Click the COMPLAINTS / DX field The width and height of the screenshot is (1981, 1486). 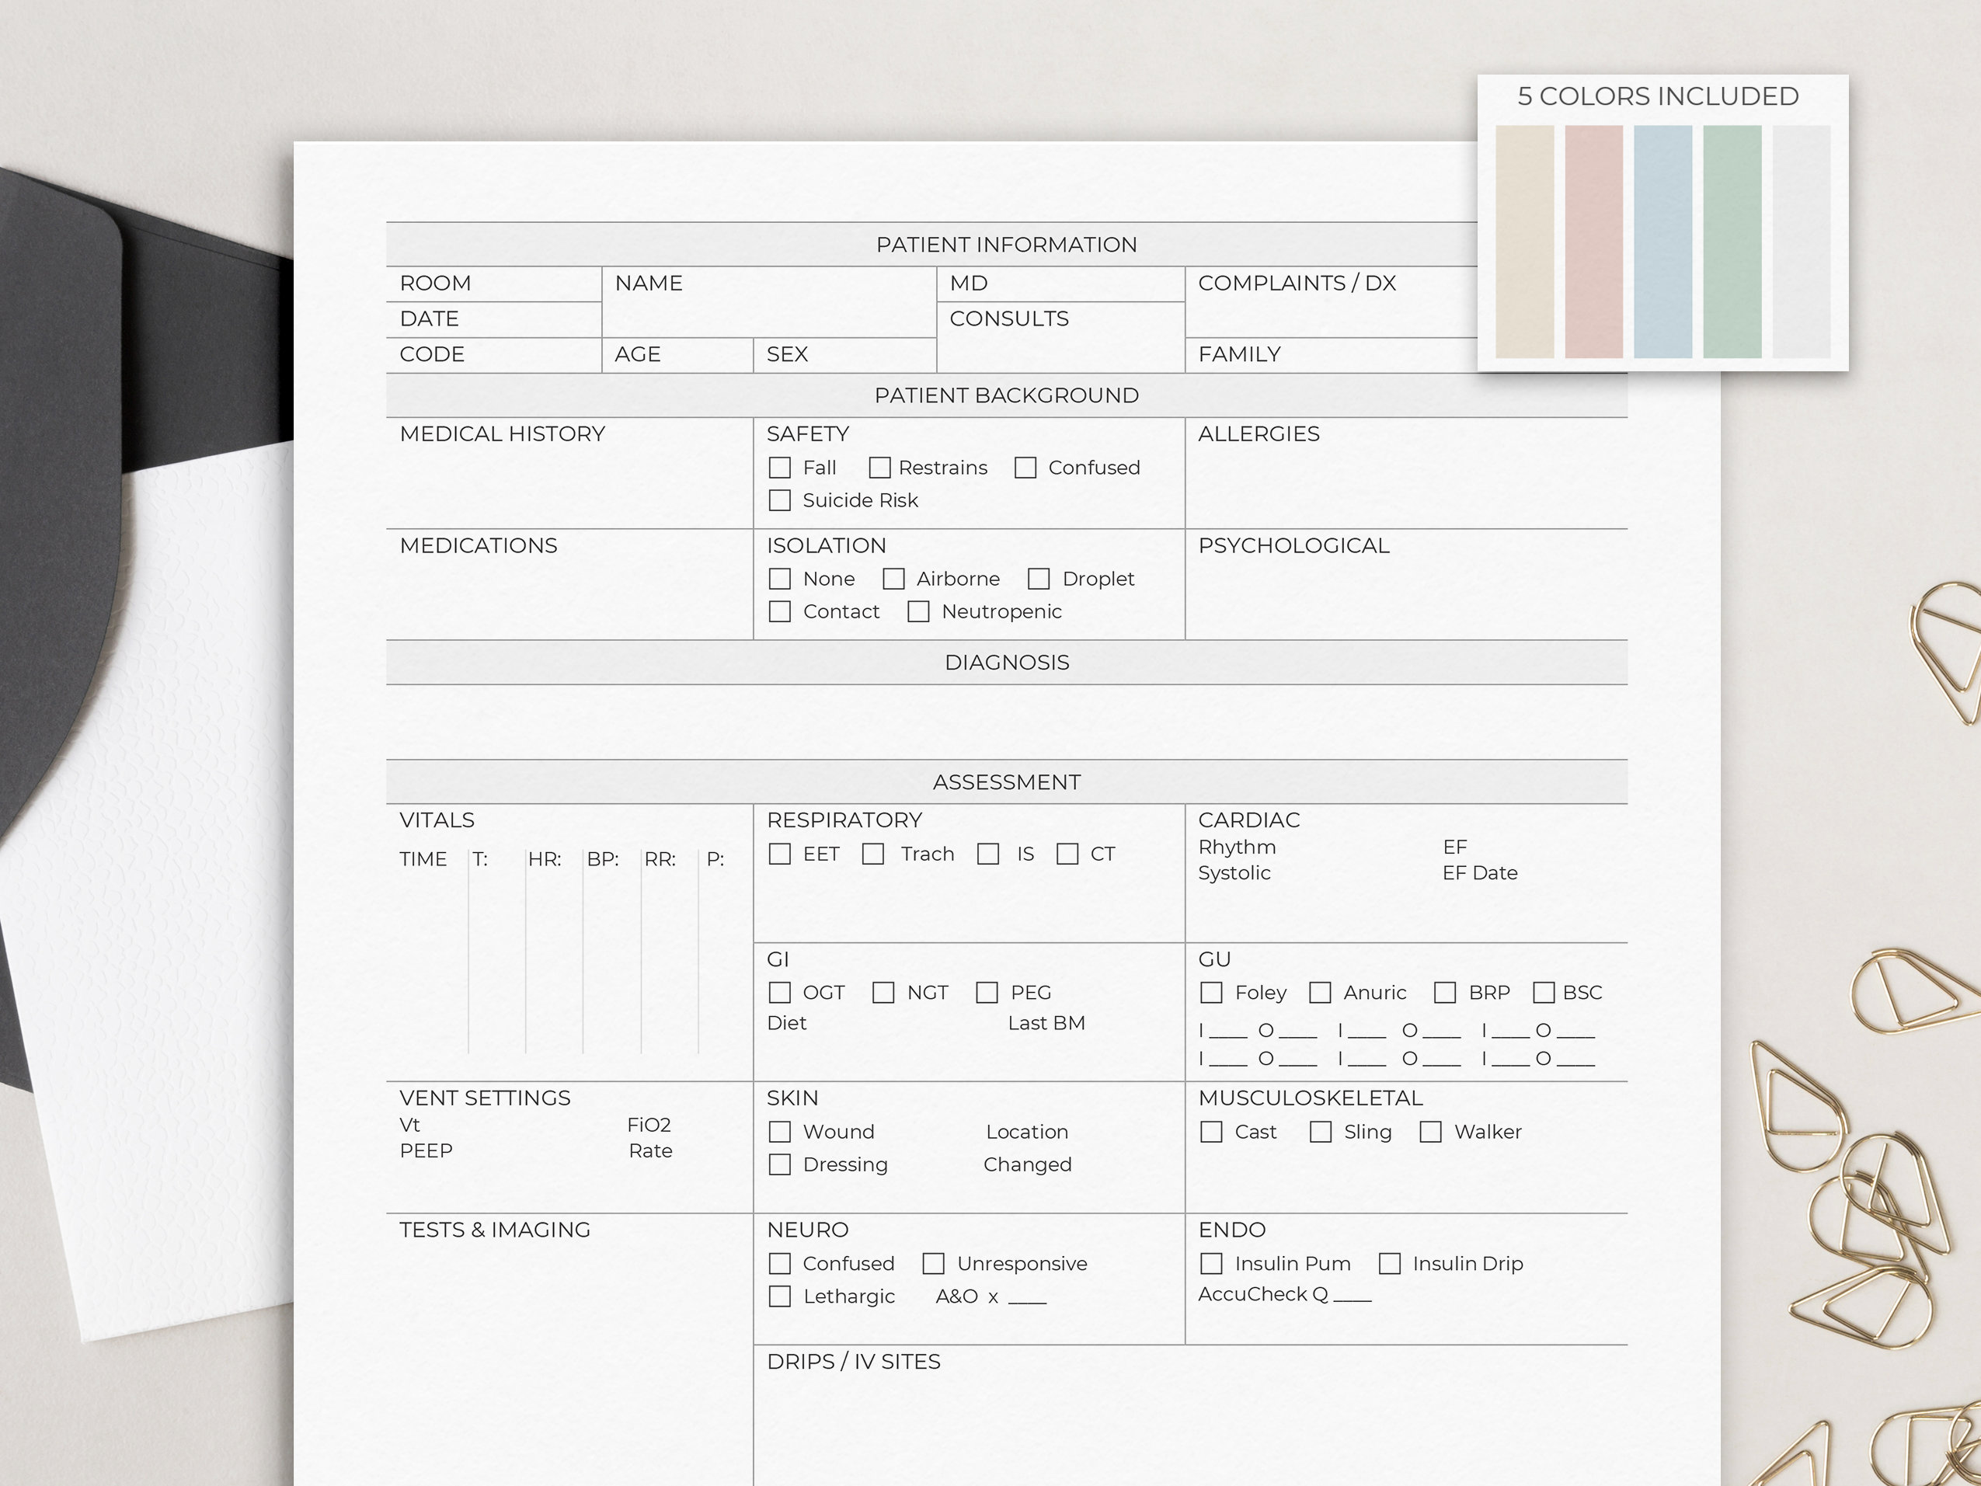(1332, 302)
